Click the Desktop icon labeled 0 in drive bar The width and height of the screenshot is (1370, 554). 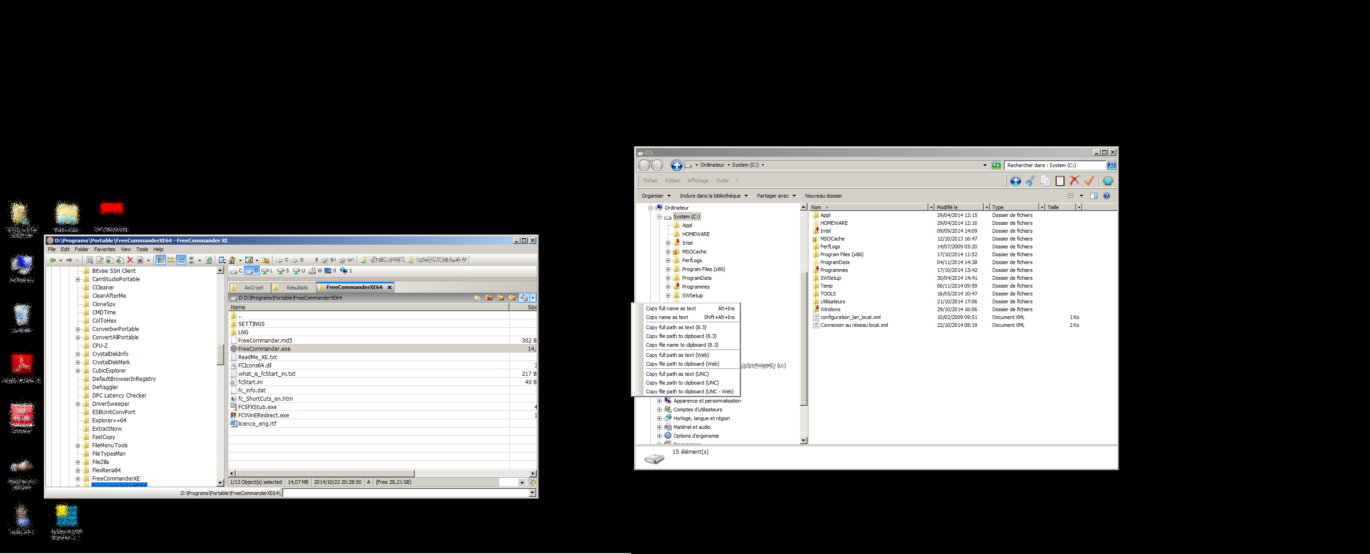pos(331,271)
